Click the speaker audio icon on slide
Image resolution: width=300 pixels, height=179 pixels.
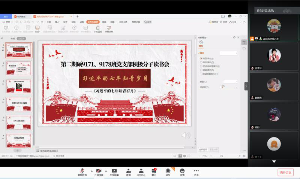pyautogui.click(x=185, y=135)
